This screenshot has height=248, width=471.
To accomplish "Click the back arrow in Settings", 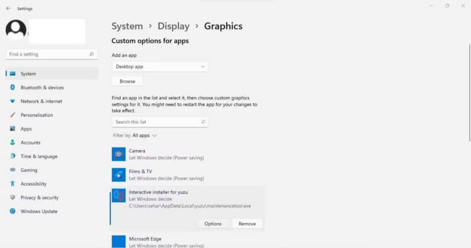I will point(8,8).
